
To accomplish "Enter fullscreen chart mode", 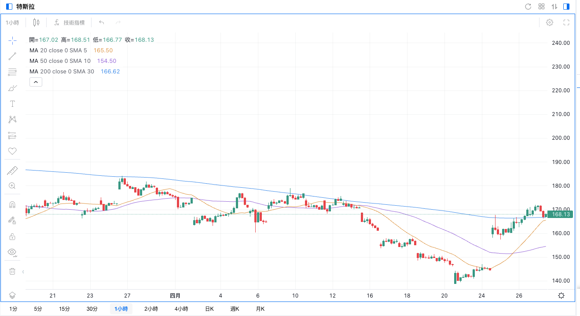I will pyautogui.click(x=566, y=22).
